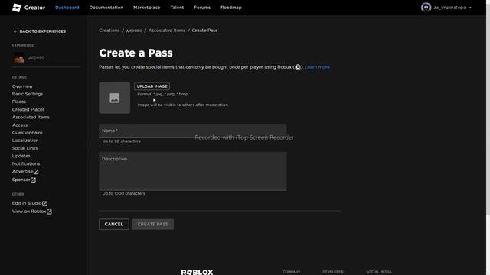Screen dimensions: 490x275
Task: Click the za_imperatopa username text
Action: click(449, 8)
